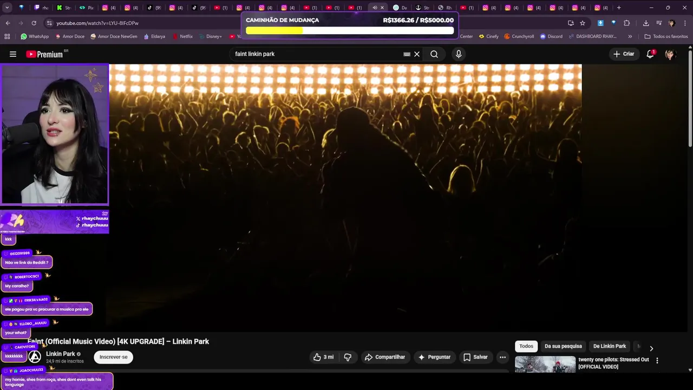The image size is (693, 390).
Task: Close the active YouTube tab
Action: point(382,8)
